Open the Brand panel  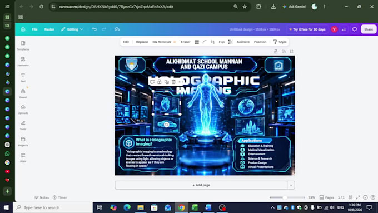click(23, 93)
